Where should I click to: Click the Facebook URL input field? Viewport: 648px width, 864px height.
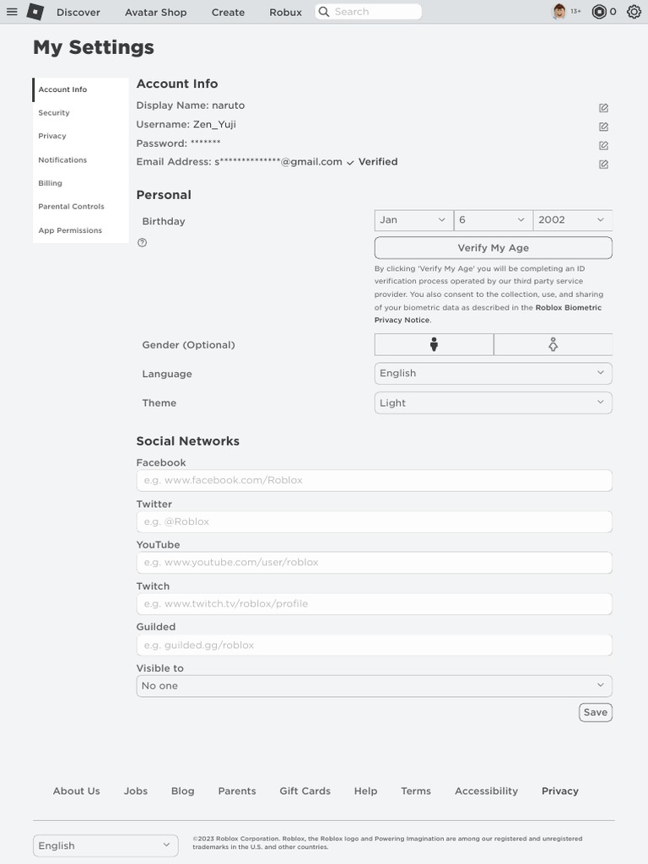(374, 481)
